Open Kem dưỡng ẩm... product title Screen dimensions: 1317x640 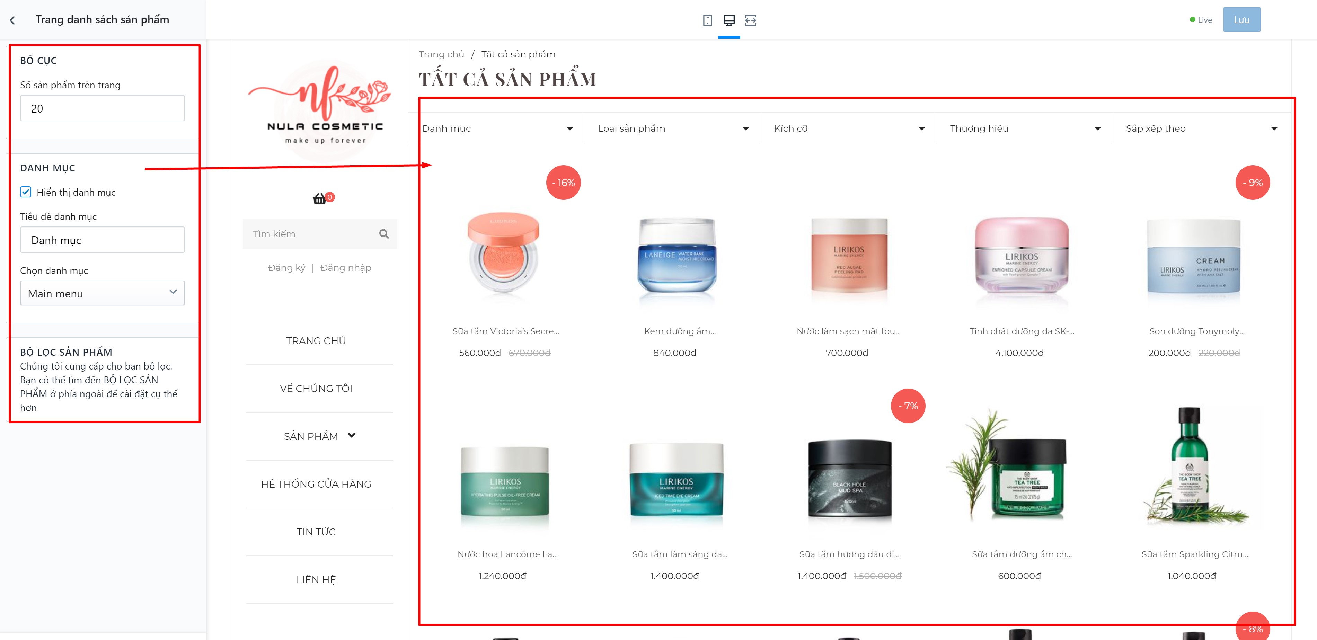[x=680, y=331]
